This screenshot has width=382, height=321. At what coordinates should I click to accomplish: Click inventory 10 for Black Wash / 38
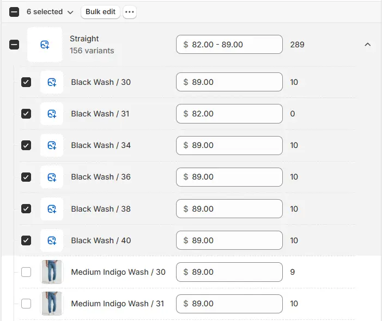click(x=294, y=209)
